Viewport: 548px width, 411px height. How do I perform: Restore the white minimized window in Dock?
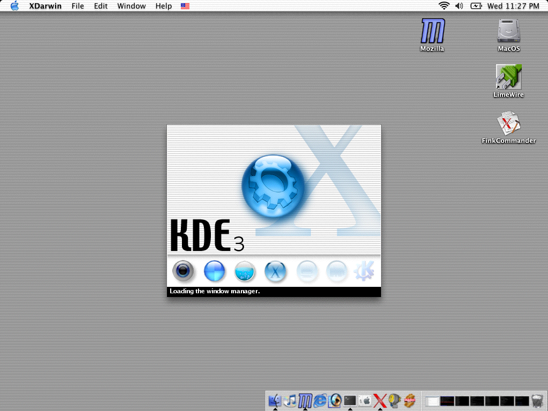click(432, 401)
